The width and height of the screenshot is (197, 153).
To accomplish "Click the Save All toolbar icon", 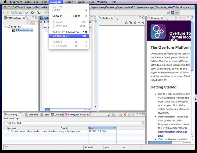I will [x=16, y=13].
